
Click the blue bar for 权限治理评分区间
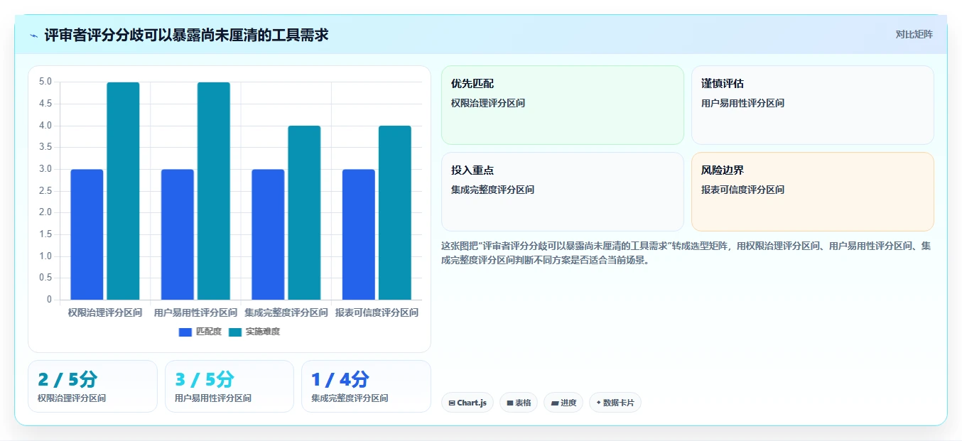coord(87,234)
